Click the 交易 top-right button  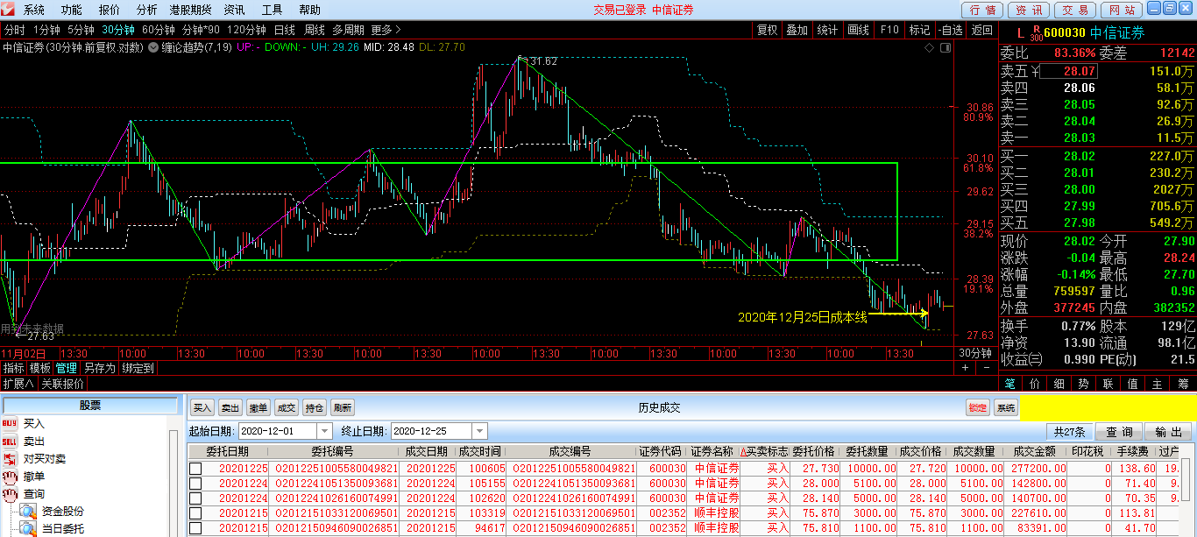click(1074, 10)
